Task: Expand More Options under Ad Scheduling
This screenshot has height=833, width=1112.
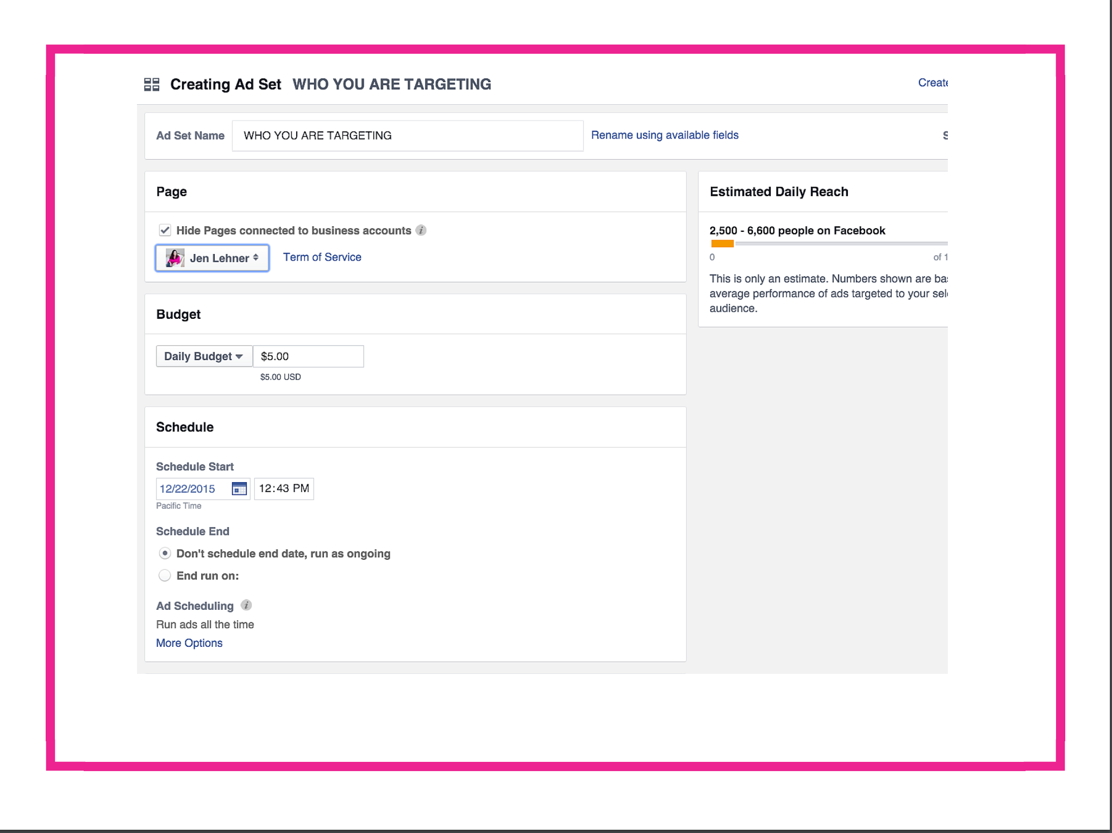Action: 189,642
